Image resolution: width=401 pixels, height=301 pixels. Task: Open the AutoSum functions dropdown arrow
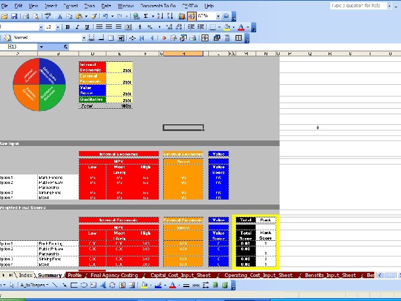(153, 16)
